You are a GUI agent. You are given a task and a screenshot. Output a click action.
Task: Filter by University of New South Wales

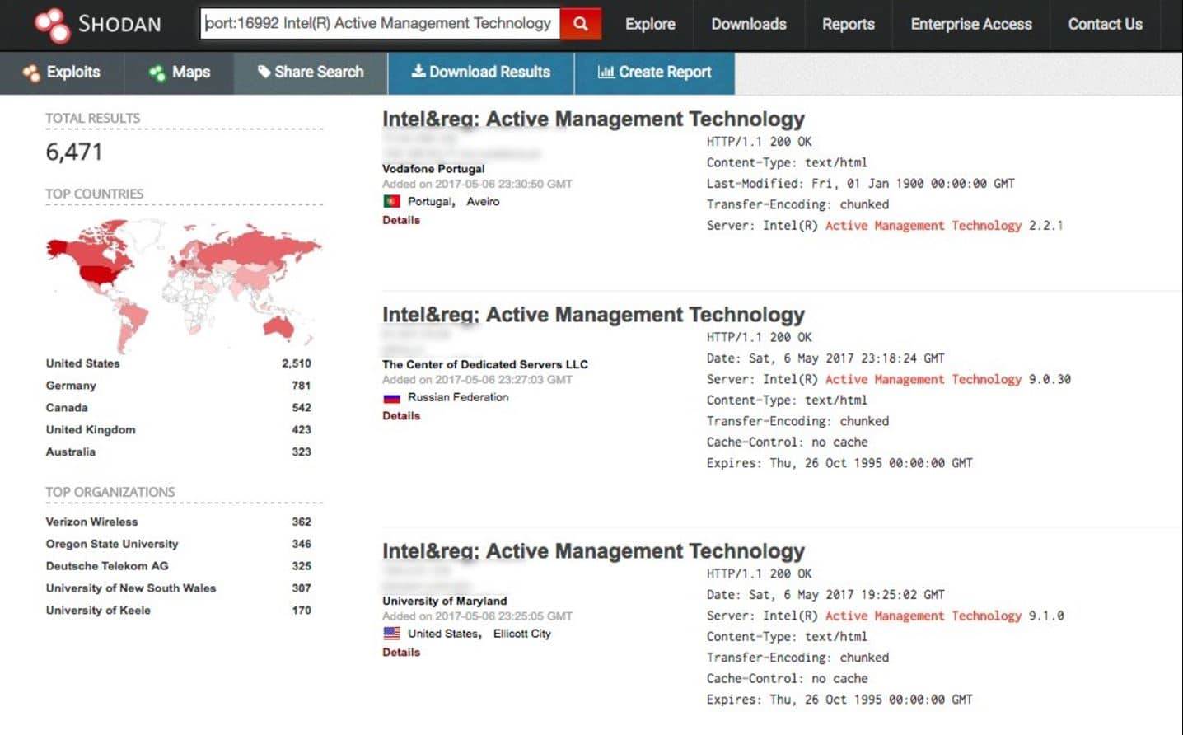click(x=131, y=589)
